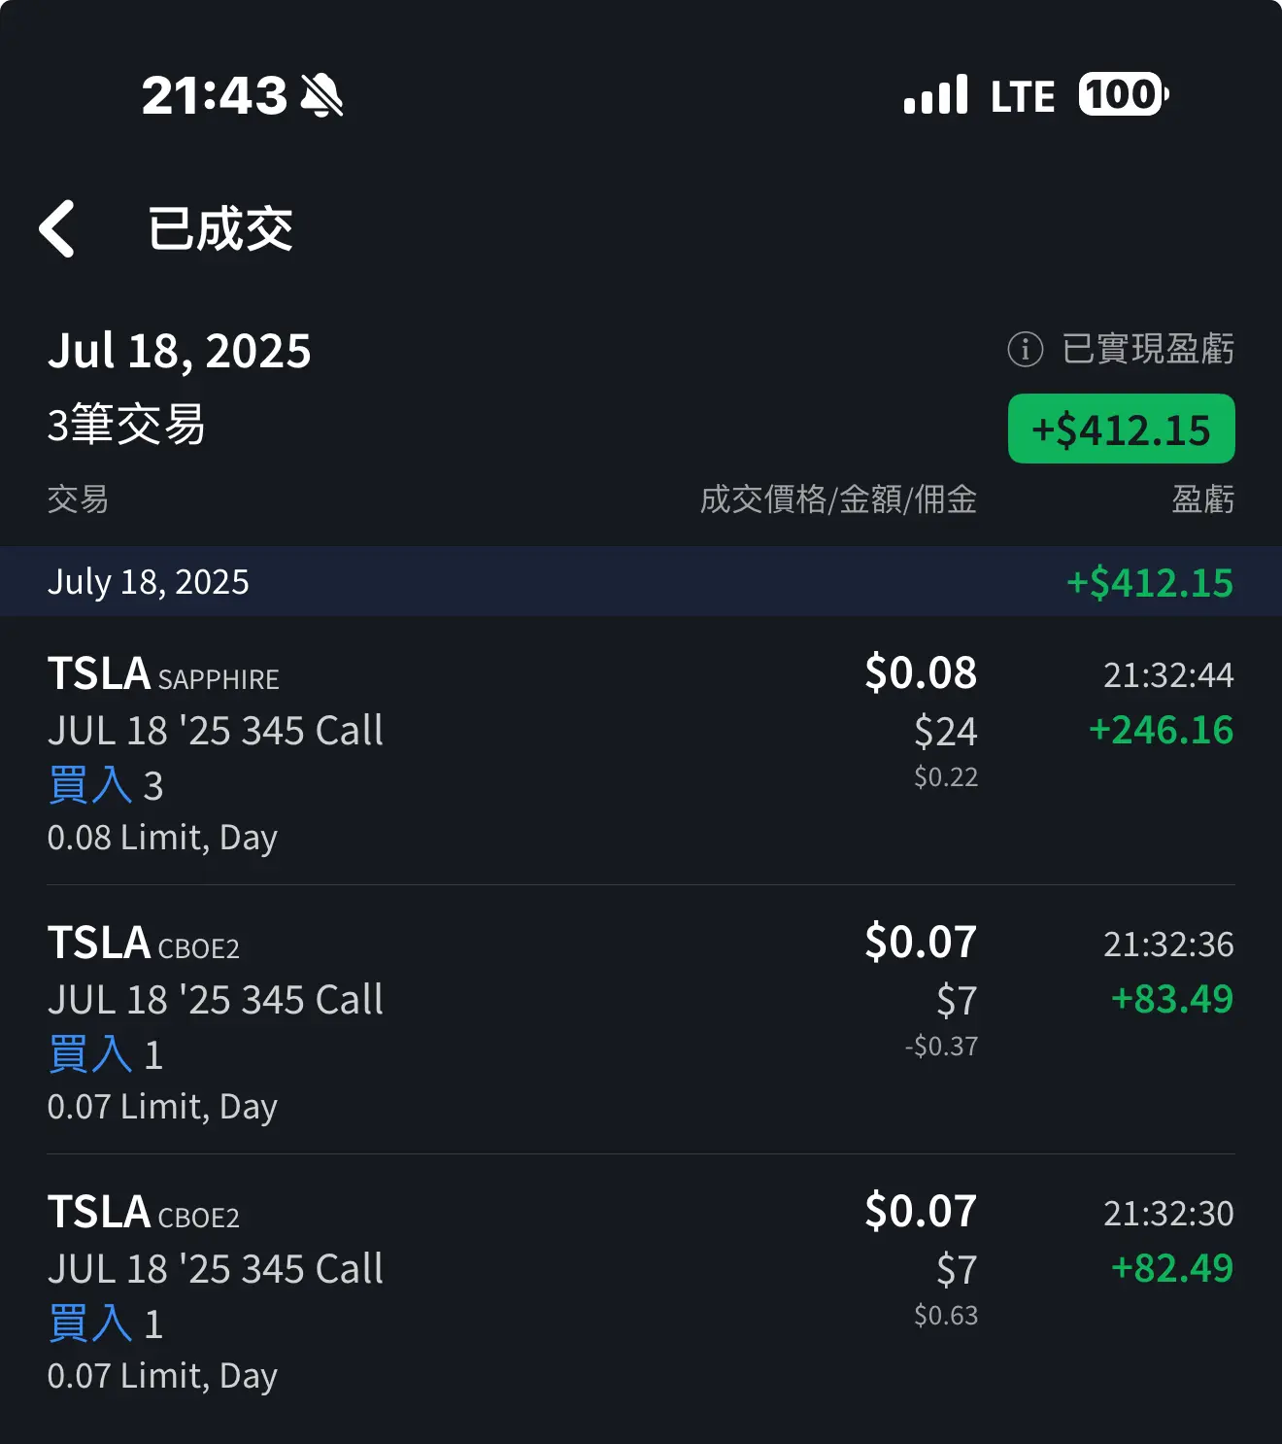Tap the cellular signal bars icon
The width and height of the screenshot is (1282, 1444).
[x=935, y=95]
